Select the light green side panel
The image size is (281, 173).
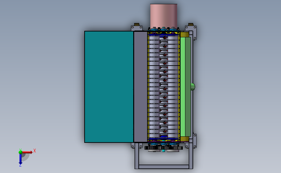(182, 87)
